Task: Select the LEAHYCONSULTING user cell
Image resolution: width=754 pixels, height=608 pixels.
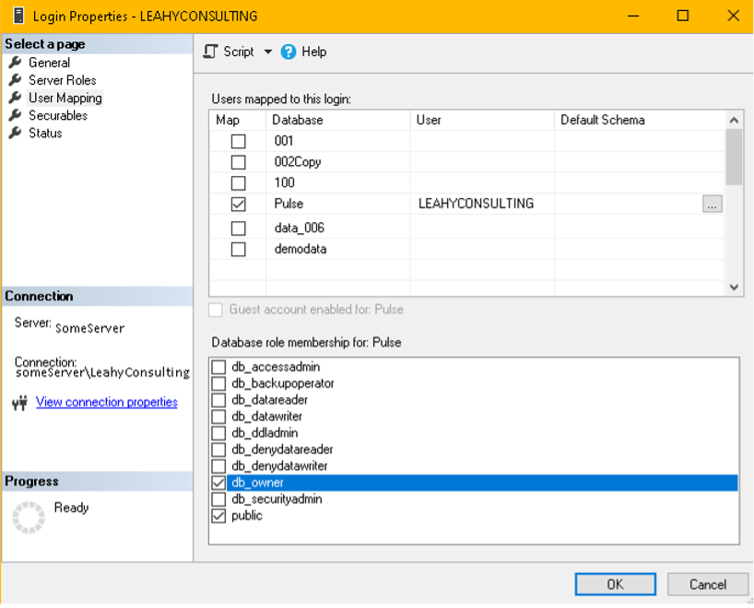Action: click(x=482, y=204)
